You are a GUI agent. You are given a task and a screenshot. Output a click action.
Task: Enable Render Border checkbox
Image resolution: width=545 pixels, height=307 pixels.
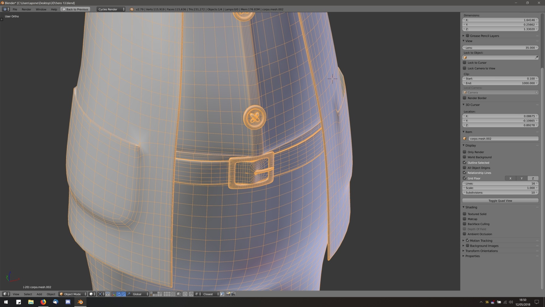pyautogui.click(x=465, y=98)
